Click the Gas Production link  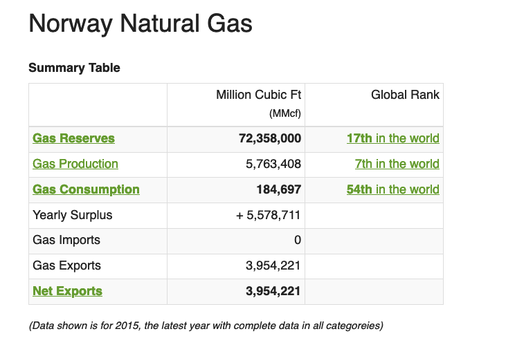pos(75,164)
